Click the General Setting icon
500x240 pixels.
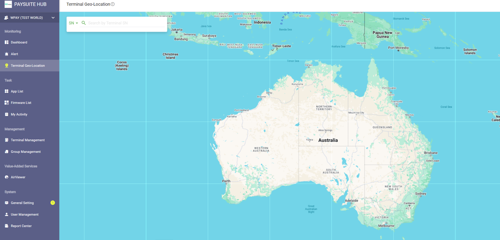[x=7, y=203]
